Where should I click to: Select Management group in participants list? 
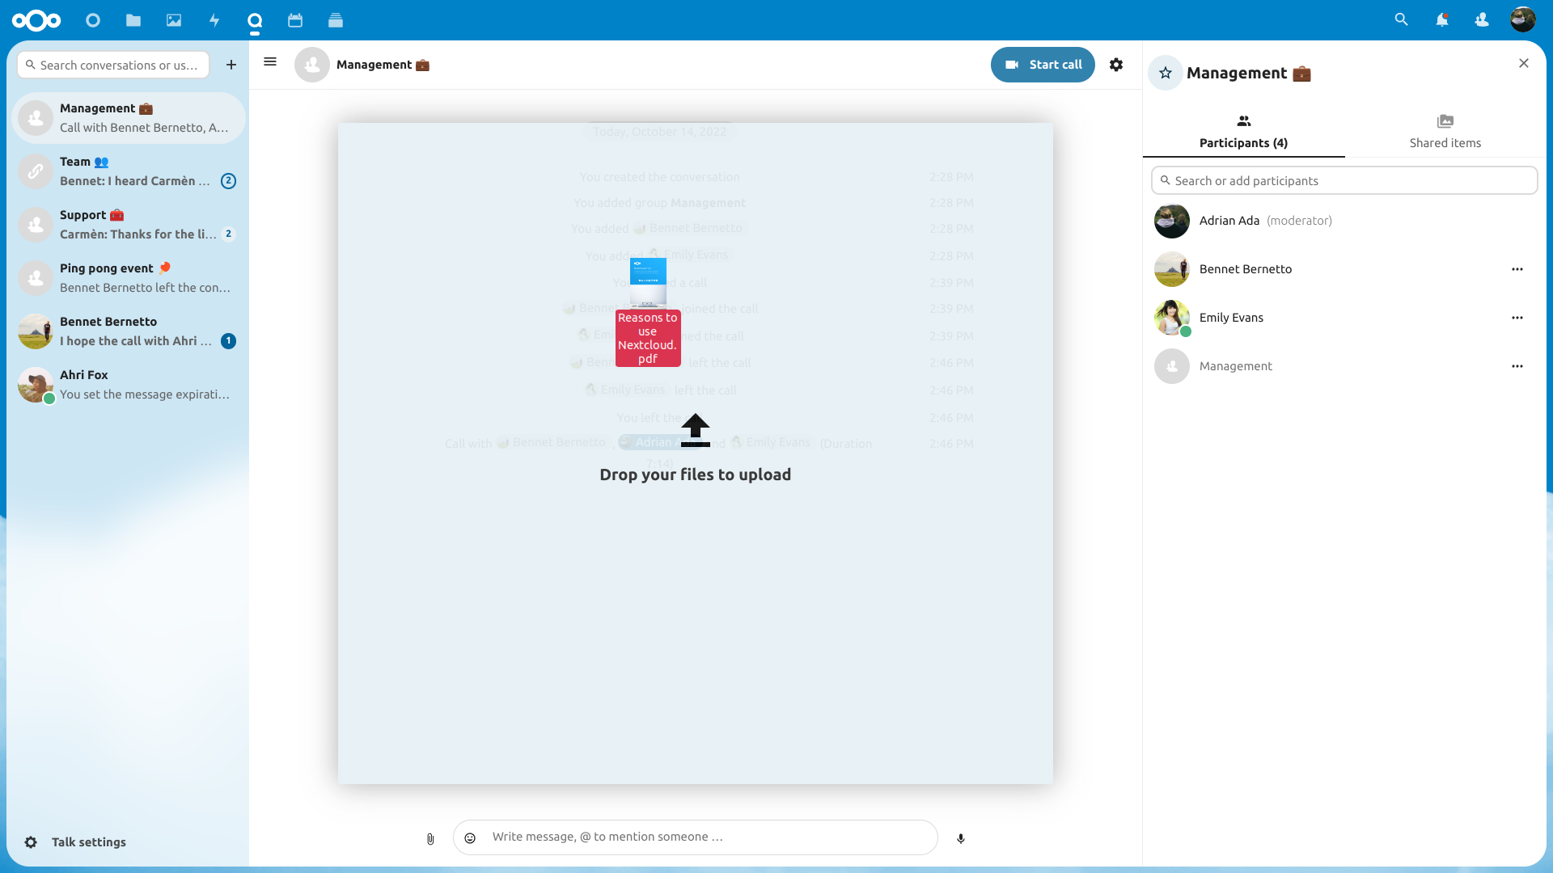pos(1344,366)
